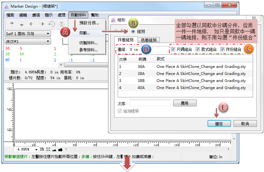
Task: Click the move piece right arrow icon
Action: (42, 24)
